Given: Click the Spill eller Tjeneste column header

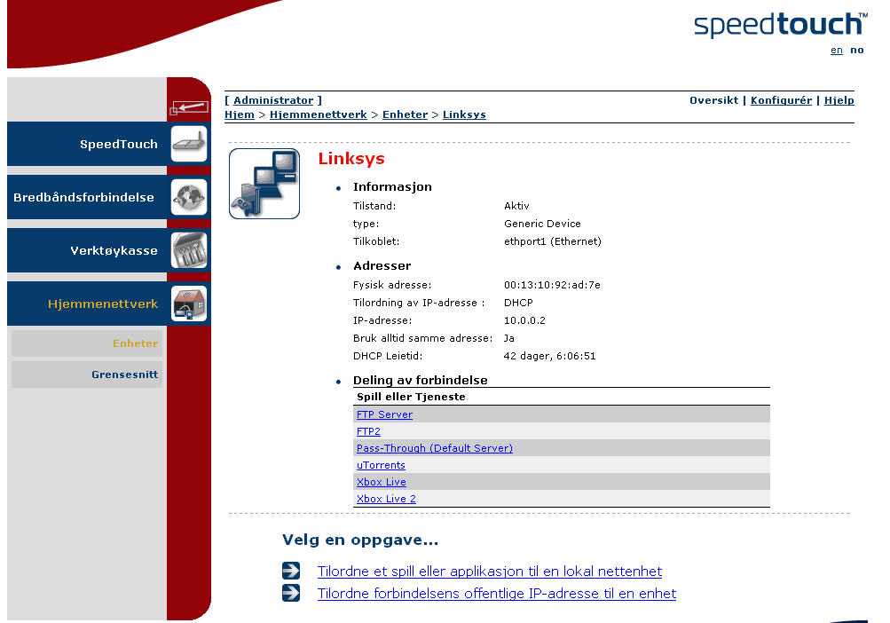Looking at the screenshot, I should pyautogui.click(x=411, y=397).
